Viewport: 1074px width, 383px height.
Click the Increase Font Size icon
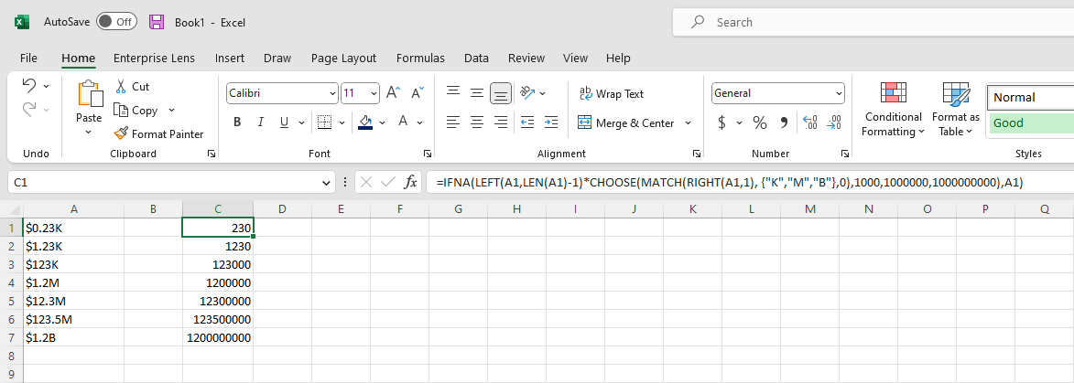click(393, 93)
